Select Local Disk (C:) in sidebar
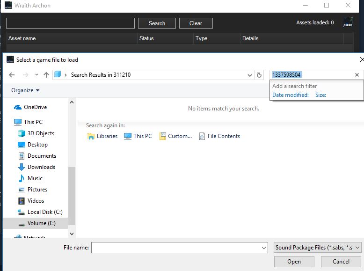 [40, 212]
